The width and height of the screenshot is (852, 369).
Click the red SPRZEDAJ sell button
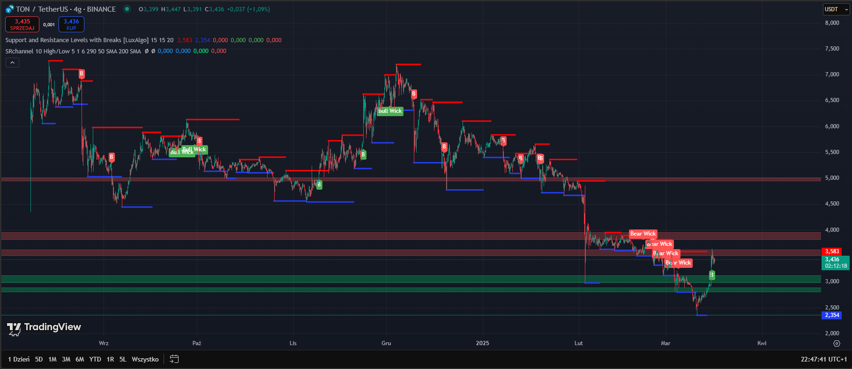[22, 24]
